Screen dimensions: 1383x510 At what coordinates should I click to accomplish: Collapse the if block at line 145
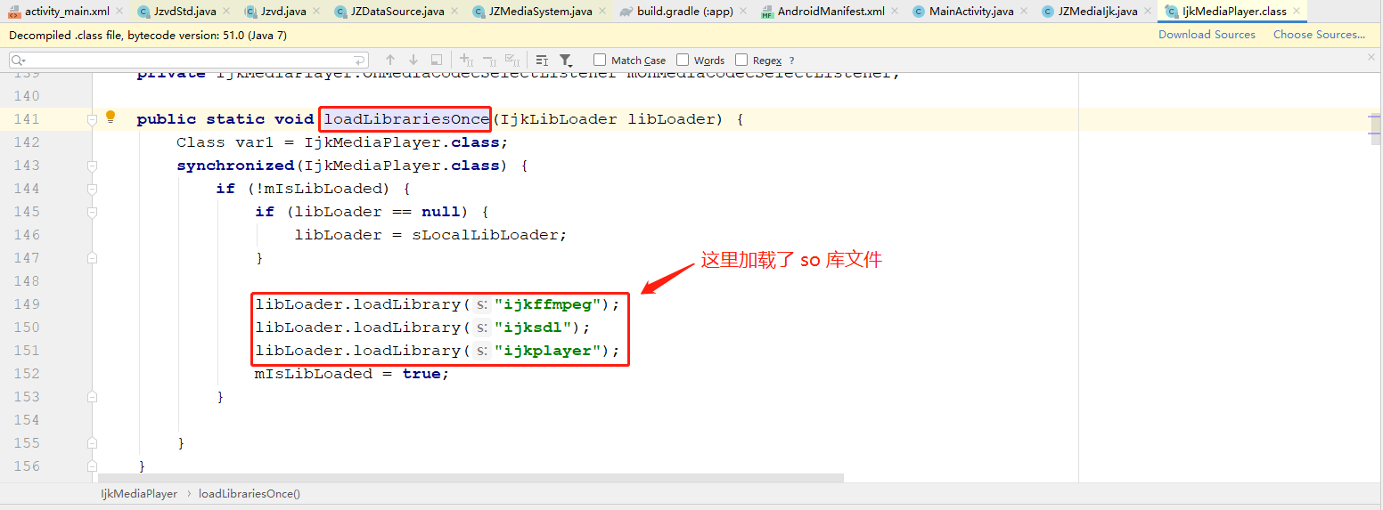coord(92,212)
